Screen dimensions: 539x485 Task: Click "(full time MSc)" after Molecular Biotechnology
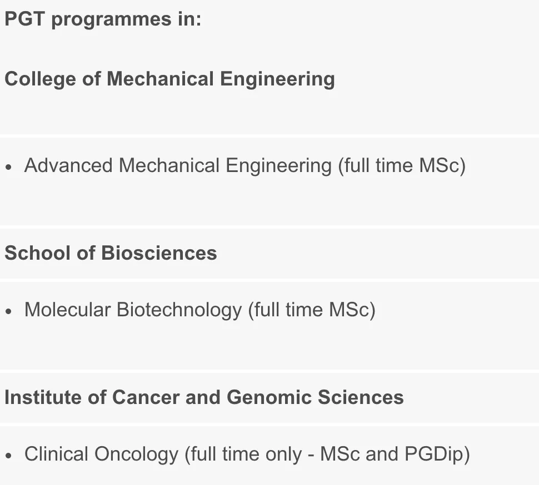tap(312, 310)
